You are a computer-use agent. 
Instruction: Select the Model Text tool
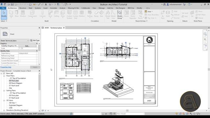tap(108, 15)
